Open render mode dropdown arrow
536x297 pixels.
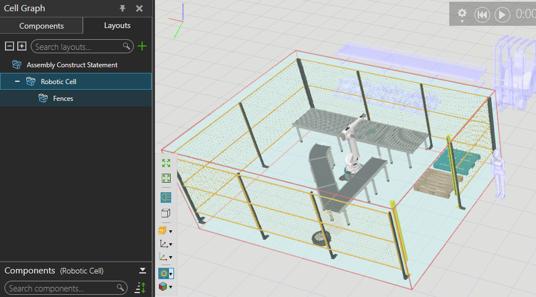(171, 231)
